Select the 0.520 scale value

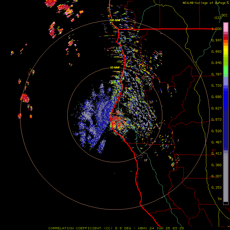click(x=216, y=131)
